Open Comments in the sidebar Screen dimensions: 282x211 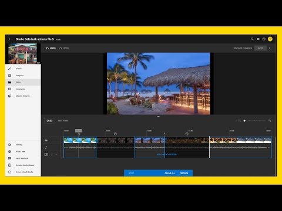[23, 89]
